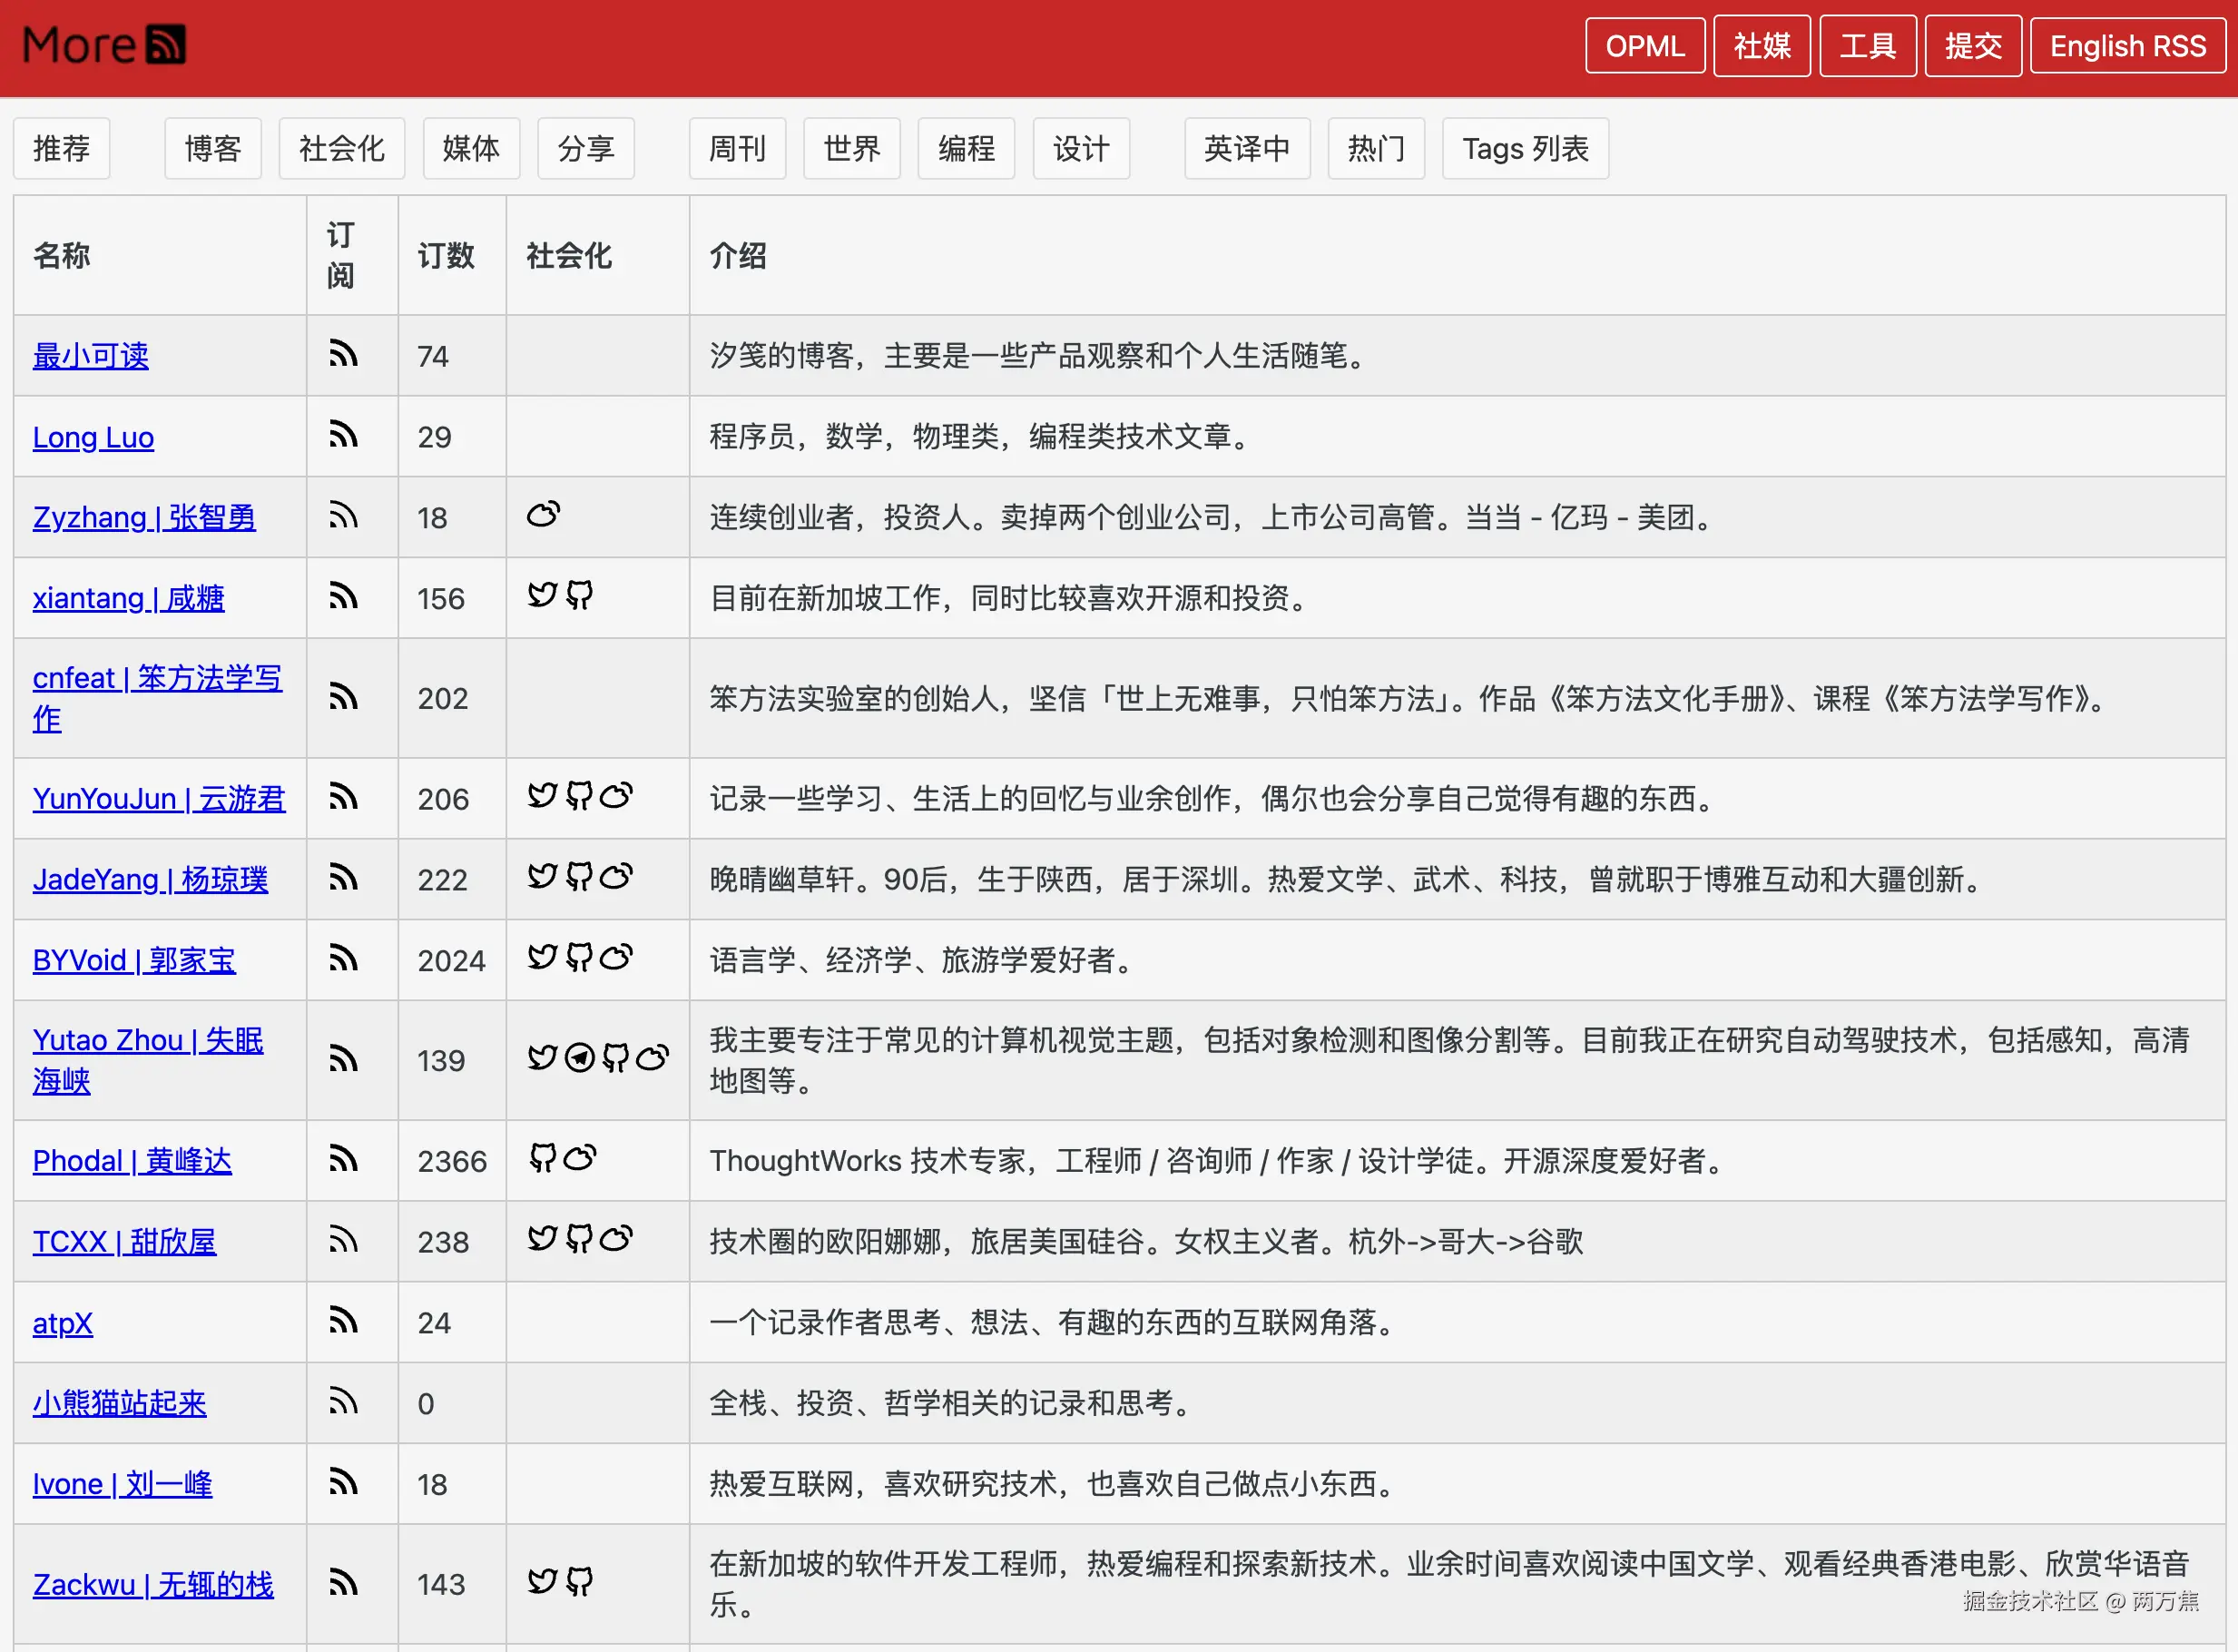Select the 热门 category tab
Screen dimensions: 2238x1652
[x=1376, y=149]
